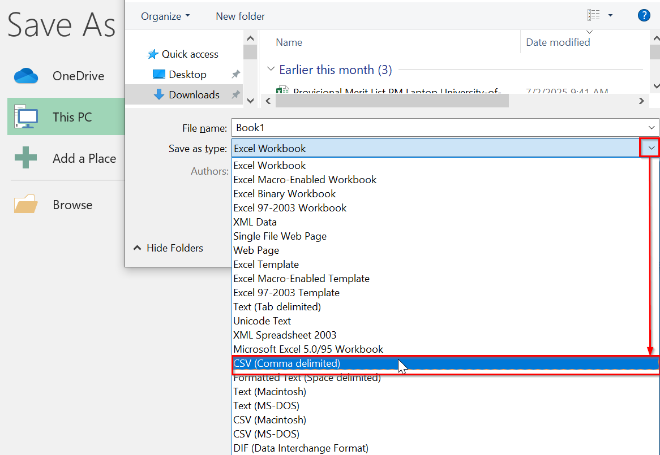This screenshot has width=660, height=455.
Task: Open the Organize menu
Action: point(165,16)
